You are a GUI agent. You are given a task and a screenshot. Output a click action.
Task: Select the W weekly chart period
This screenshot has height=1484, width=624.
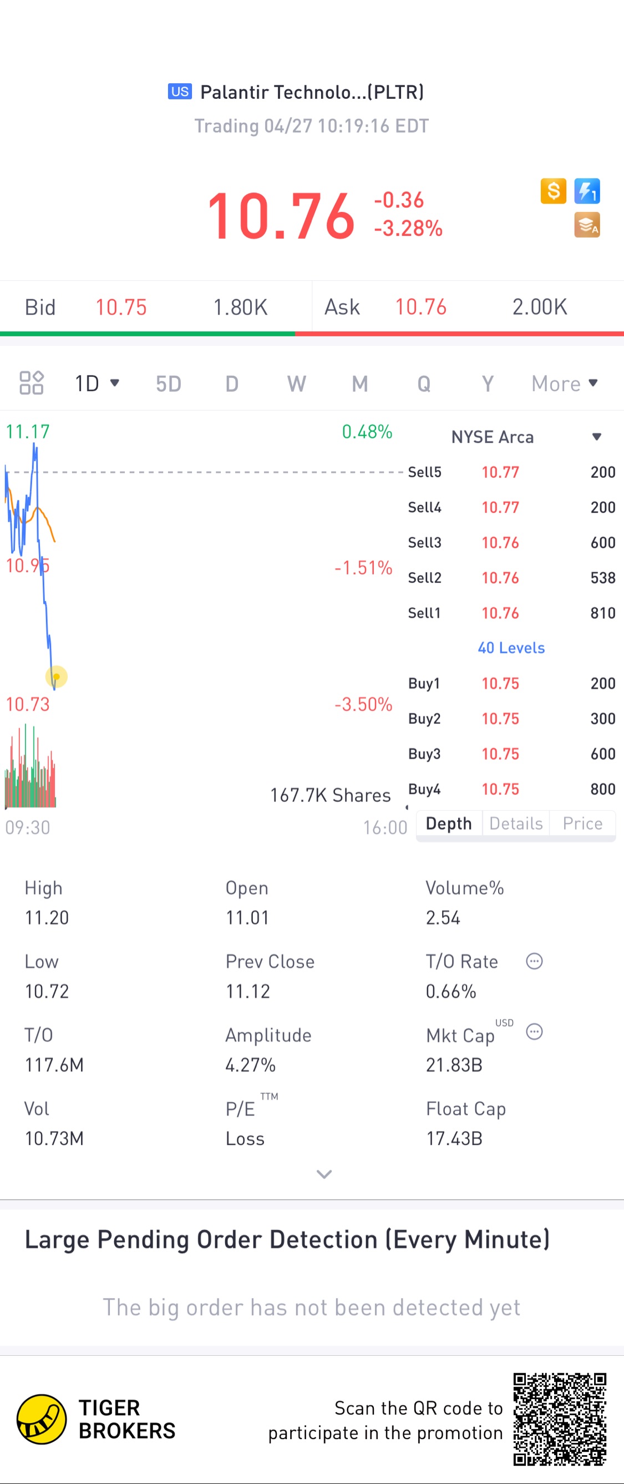coord(296,383)
